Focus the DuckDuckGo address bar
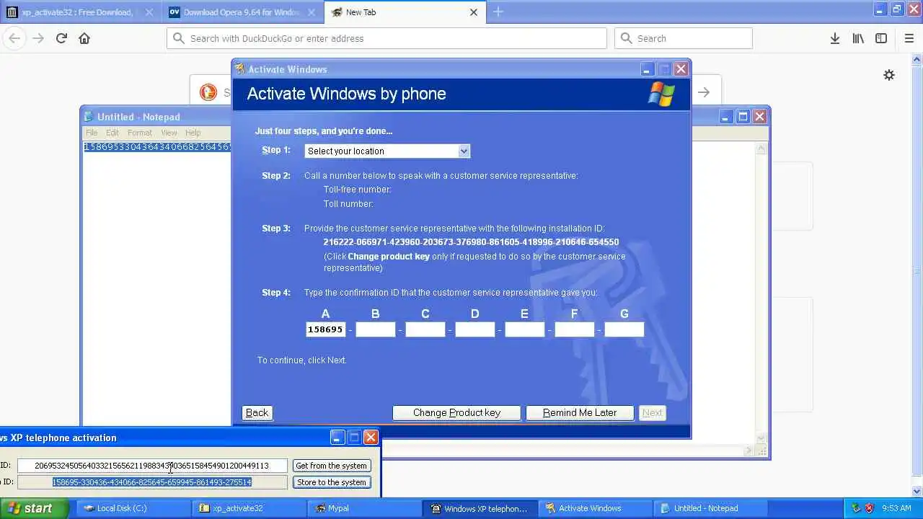The width and height of the screenshot is (923, 519). pyautogui.click(x=387, y=38)
